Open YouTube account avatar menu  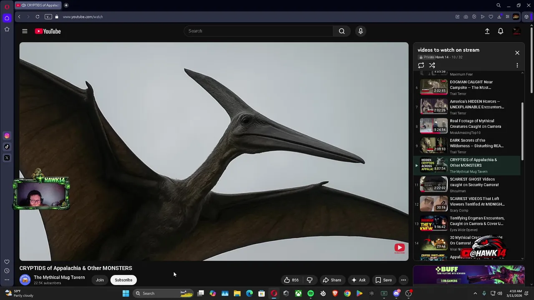click(x=516, y=31)
